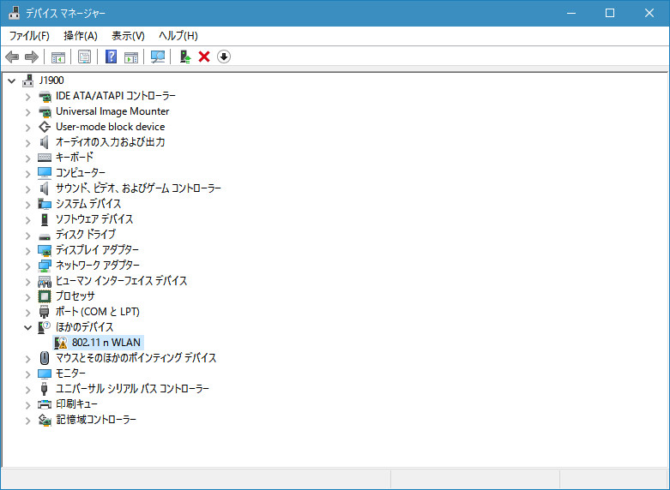Viewport: 670px width, 490px height.
Task: Select the 記憶域コントローラー tree item
Action: coord(95,420)
